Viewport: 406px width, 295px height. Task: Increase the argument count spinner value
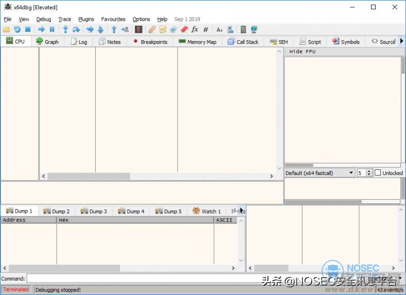369,171
